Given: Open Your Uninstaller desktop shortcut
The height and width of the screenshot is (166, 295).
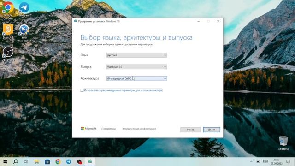Looking at the screenshot, I should click(x=24, y=33).
